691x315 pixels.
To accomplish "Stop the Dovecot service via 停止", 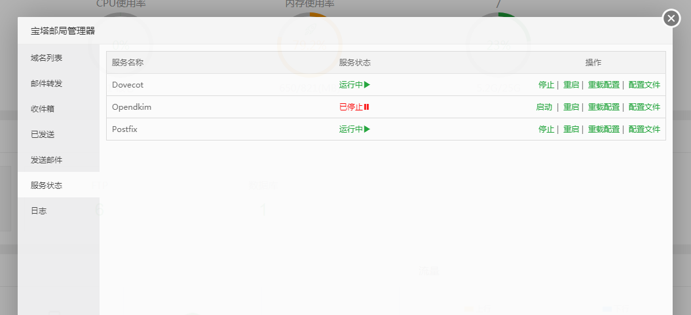I will (546, 85).
